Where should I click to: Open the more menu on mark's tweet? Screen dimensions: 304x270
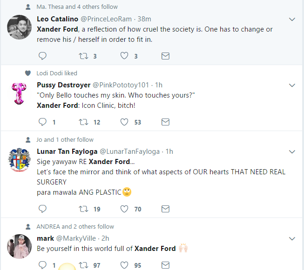click(x=292, y=238)
